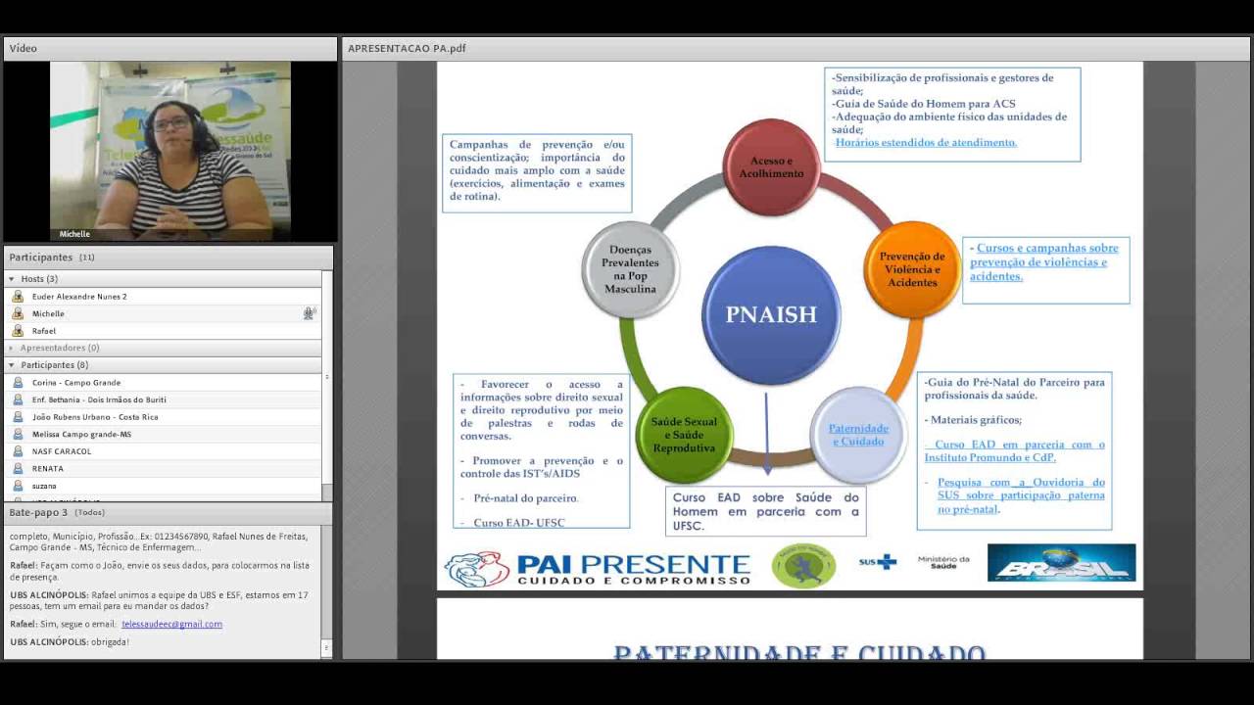Expand the Apresentadores (0) group
Image resolution: width=1254 pixels, height=705 pixels.
[12, 348]
